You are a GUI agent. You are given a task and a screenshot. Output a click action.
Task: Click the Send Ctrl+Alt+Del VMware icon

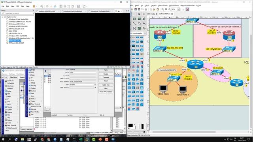click(x=42, y=6)
